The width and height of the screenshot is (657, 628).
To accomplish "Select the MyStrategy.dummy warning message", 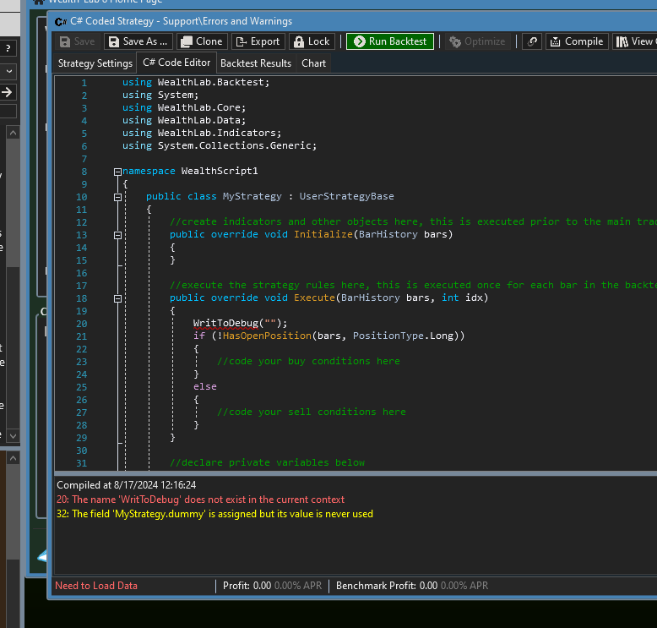I will click(x=214, y=514).
